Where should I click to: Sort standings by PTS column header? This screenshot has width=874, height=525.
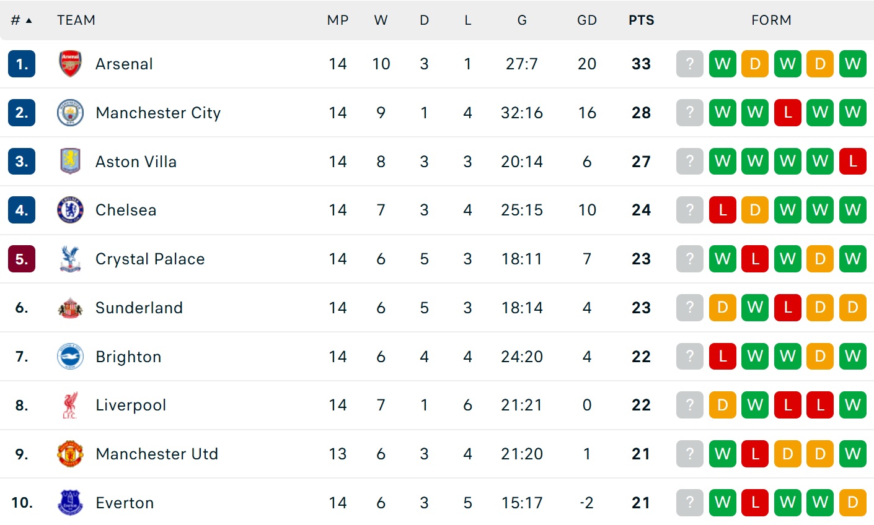tap(641, 20)
